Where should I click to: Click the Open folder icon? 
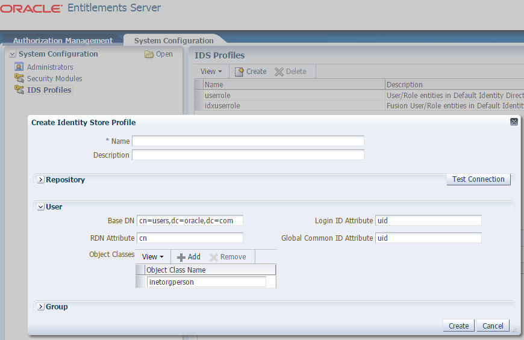[x=149, y=54]
